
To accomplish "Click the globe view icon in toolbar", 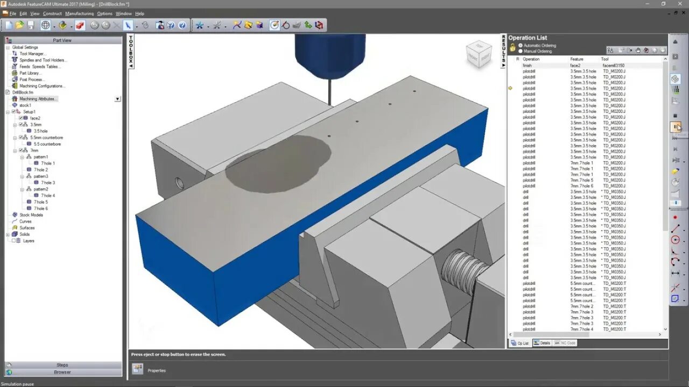I will (x=46, y=25).
